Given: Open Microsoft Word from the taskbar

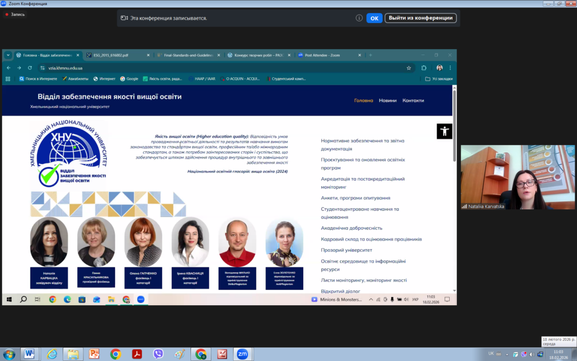Looking at the screenshot, I should 29,354.
